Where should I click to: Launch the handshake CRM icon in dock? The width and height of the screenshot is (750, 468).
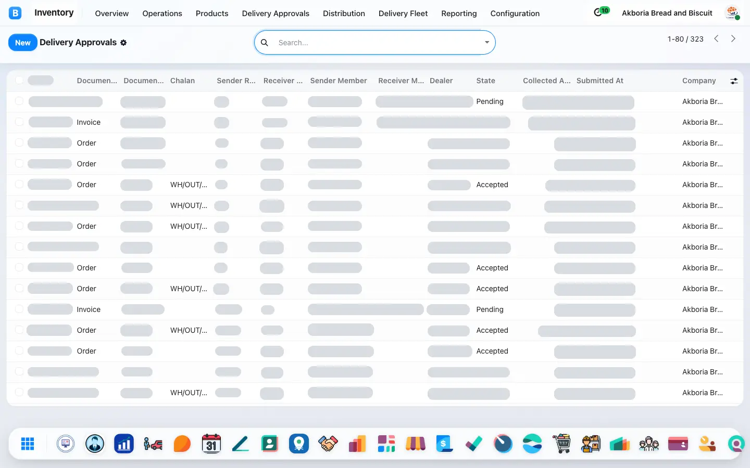[x=328, y=444]
